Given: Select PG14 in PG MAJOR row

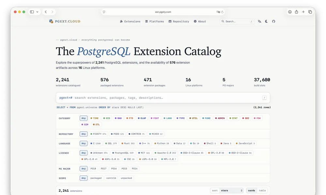Looking at the screenshot, I should click(x=135, y=168).
